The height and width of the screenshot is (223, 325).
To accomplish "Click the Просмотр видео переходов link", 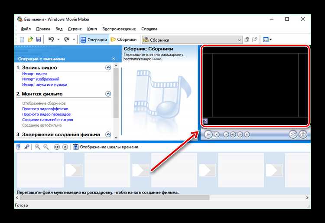I will pyautogui.click(x=46, y=114).
